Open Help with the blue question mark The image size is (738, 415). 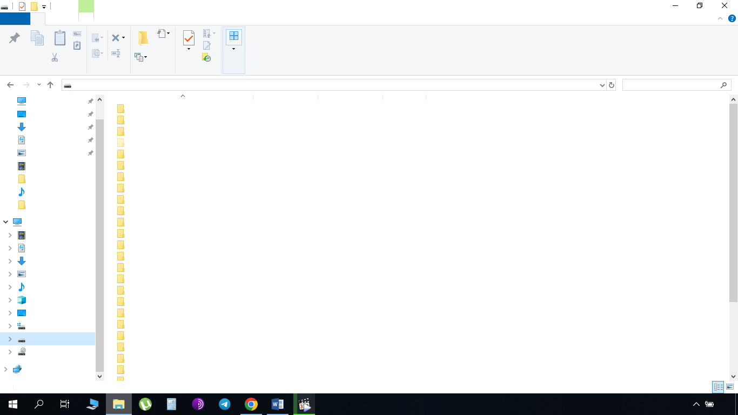click(732, 18)
